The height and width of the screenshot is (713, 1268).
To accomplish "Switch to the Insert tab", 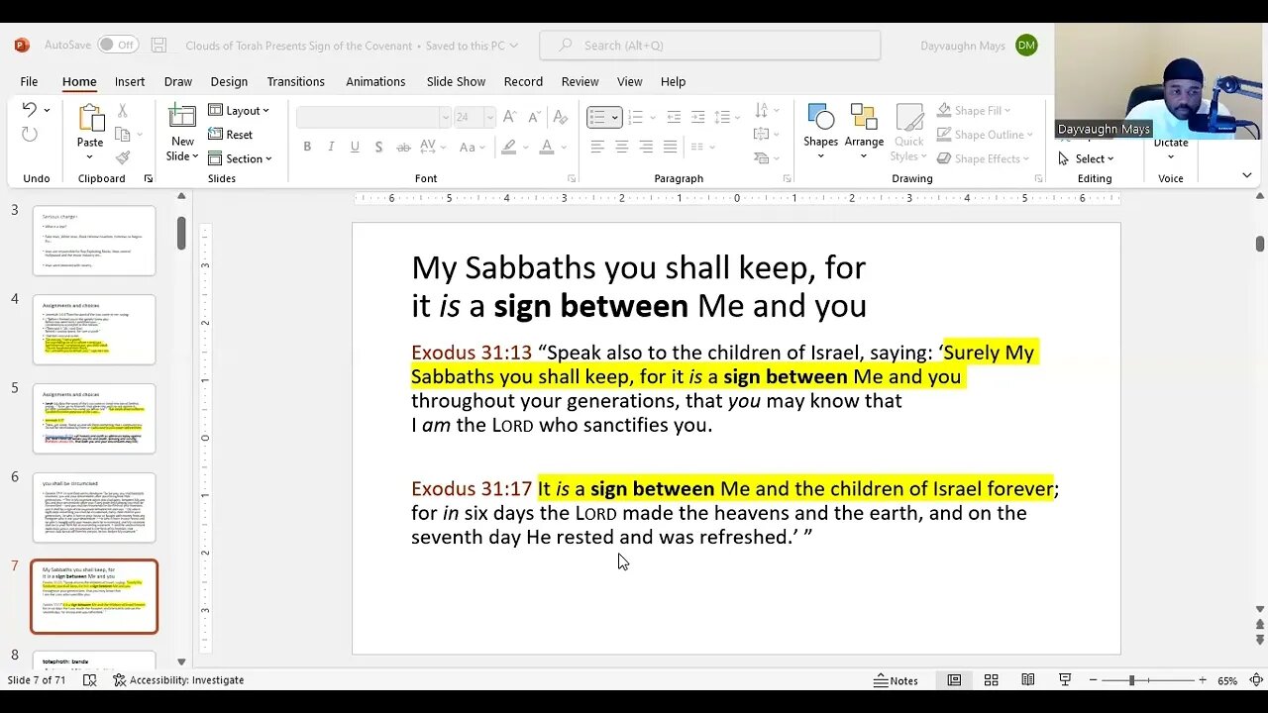I will click(130, 81).
